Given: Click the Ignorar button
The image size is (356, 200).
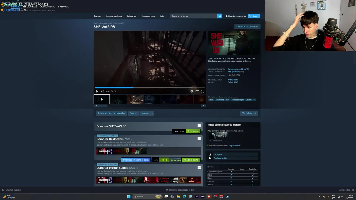Looking at the screenshot, I should click(x=145, y=113).
